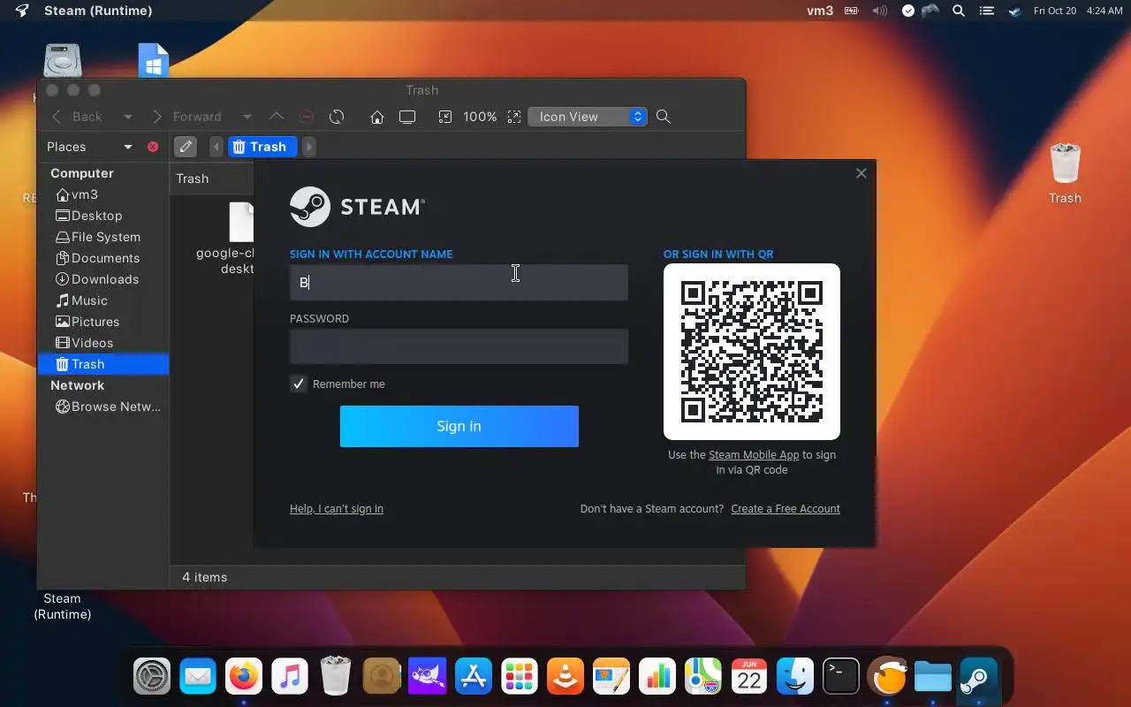Viewport: 1131px width, 707px height.
Task: Open the "Help, I can't sign in" link
Action: click(x=337, y=509)
